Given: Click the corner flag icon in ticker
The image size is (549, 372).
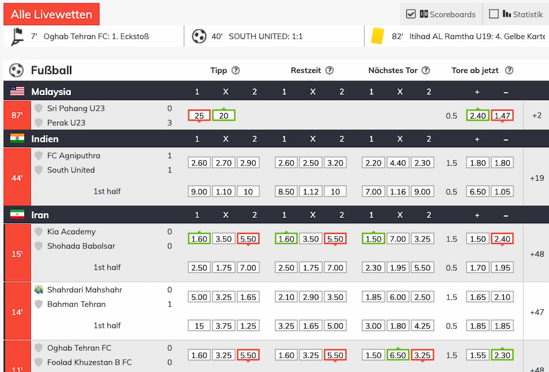Looking at the screenshot, I should click(x=17, y=36).
